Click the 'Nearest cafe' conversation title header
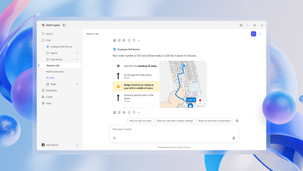 coord(93,34)
